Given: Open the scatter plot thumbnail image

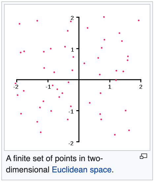Looking at the screenshot, I should click(x=77, y=77).
